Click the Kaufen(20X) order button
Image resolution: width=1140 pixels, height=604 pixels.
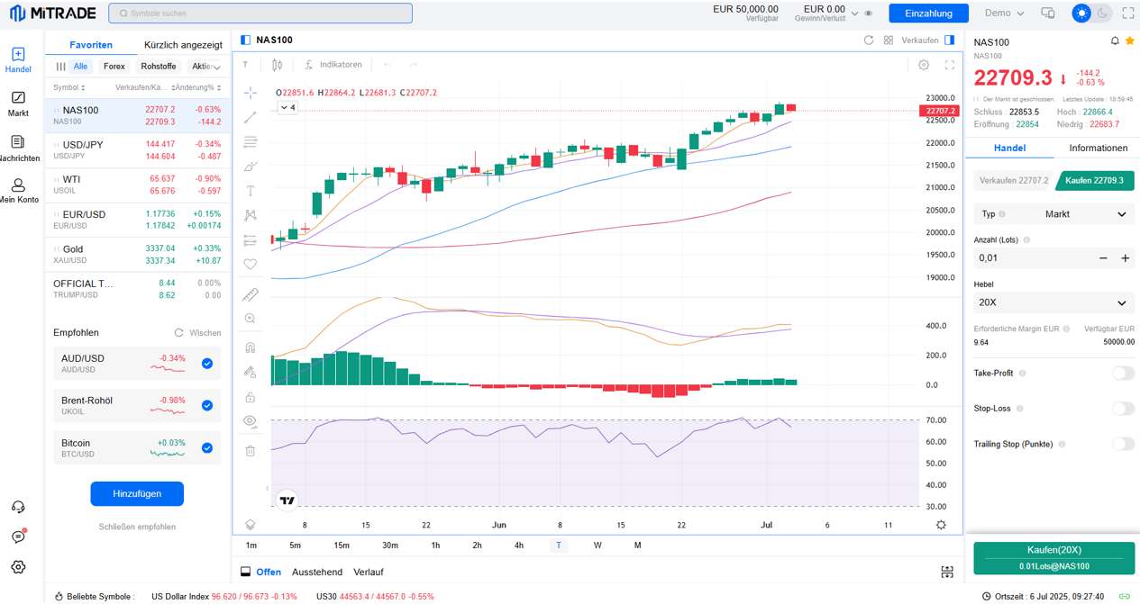[1054, 558]
